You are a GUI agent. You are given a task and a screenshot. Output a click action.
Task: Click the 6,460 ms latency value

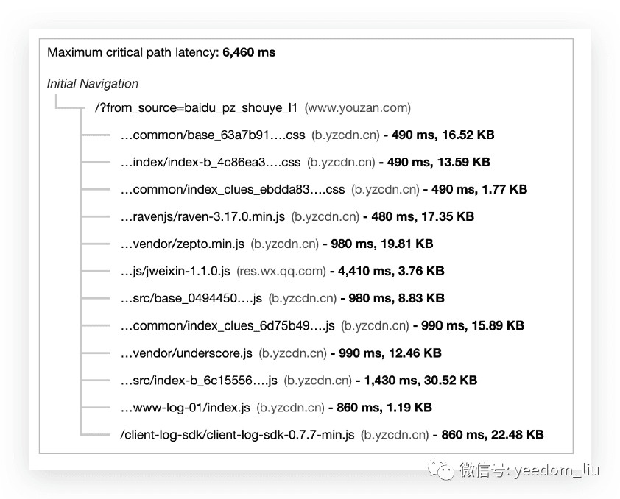click(249, 53)
